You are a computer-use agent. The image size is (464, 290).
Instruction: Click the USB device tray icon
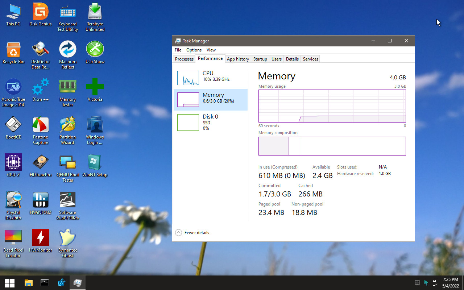pyautogui.click(x=435, y=283)
